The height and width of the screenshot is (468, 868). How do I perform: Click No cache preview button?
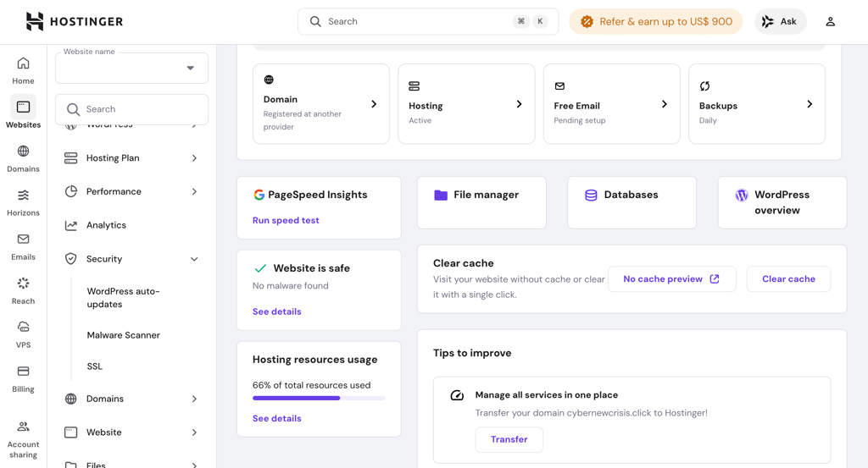pos(672,279)
